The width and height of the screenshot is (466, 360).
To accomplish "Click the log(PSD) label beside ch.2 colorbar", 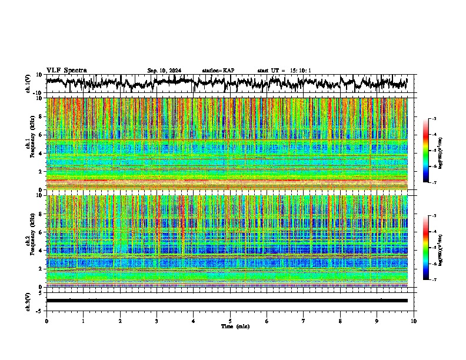I will (x=440, y=250).
